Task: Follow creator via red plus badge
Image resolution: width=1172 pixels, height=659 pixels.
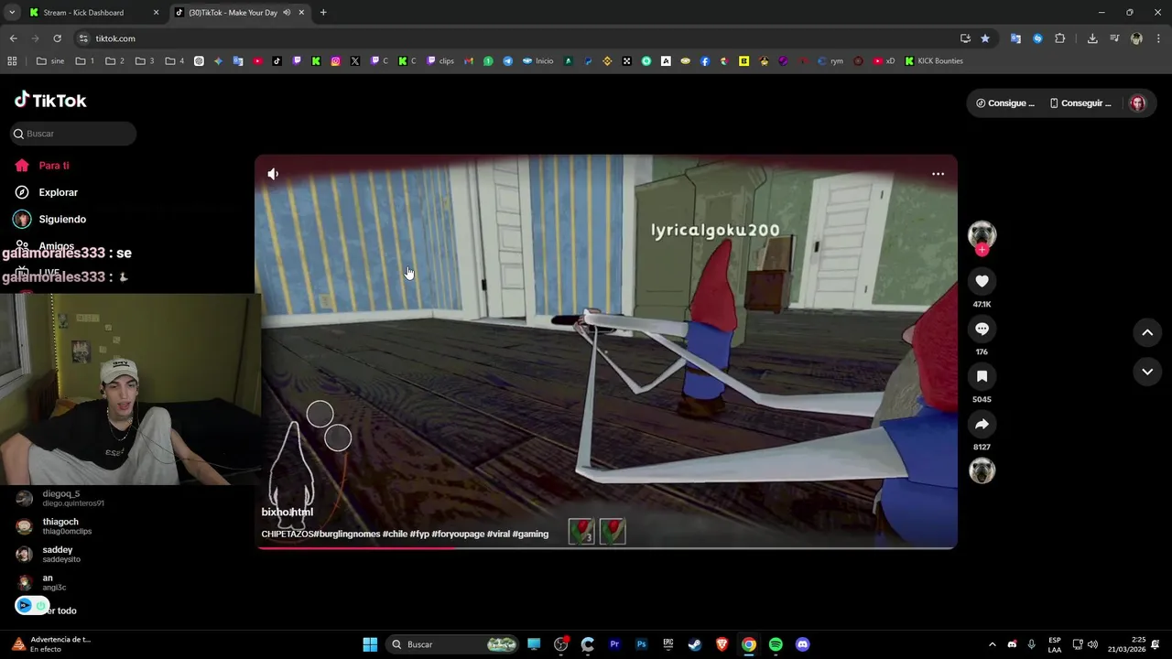Action: (x=982, y=250)
